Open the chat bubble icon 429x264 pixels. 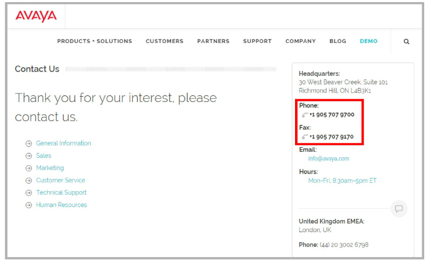point(399,209)
